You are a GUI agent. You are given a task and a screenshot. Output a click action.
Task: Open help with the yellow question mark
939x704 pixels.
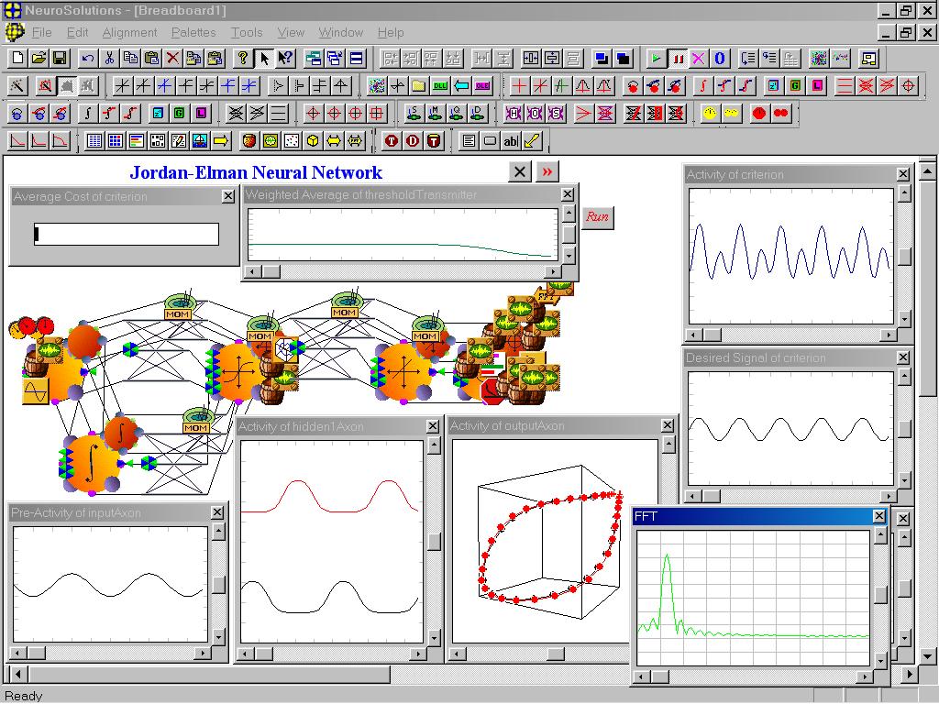tap(242, 58)
